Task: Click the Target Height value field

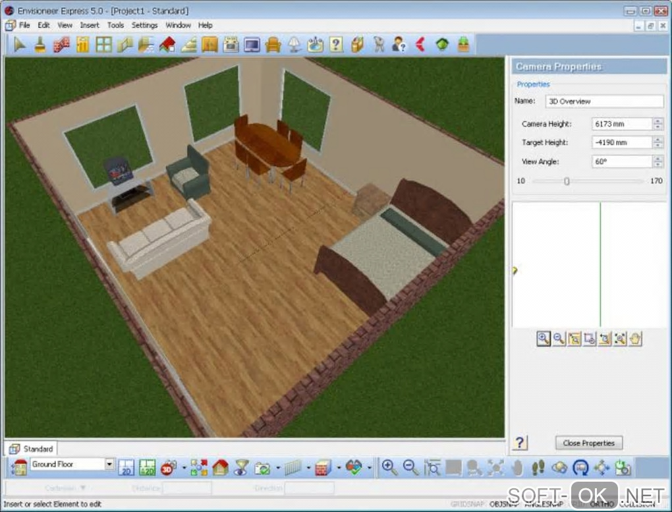Action: click(621, 142)
